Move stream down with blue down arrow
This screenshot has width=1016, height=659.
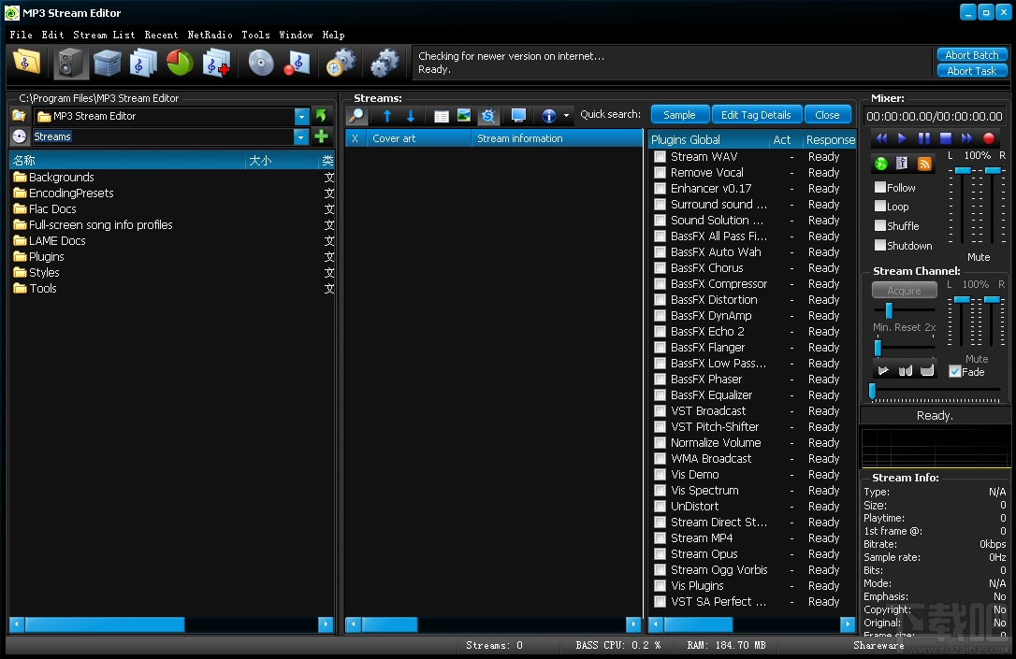(x=410, y=116)
